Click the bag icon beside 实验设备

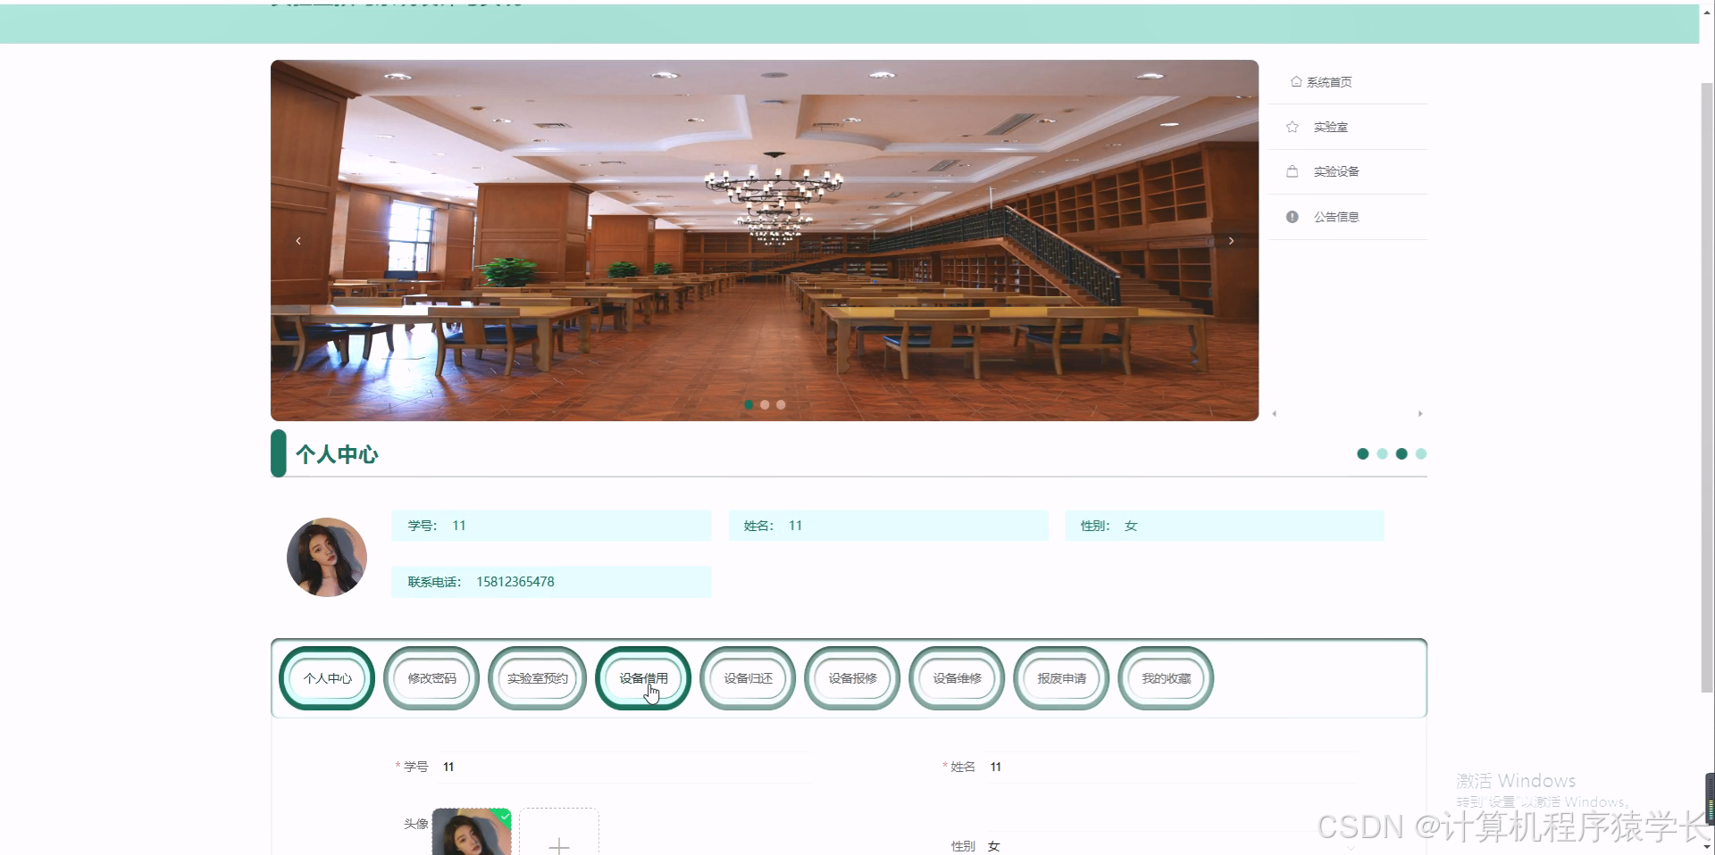pos(1292,171)
